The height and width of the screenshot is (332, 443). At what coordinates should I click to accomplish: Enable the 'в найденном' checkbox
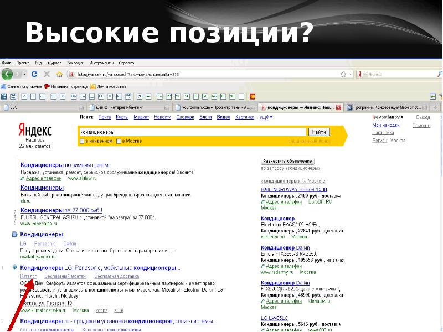(x=83, y=141)
